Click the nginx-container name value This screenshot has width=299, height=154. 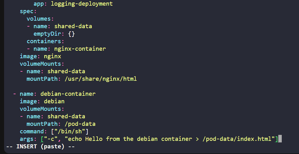point(80,49)
